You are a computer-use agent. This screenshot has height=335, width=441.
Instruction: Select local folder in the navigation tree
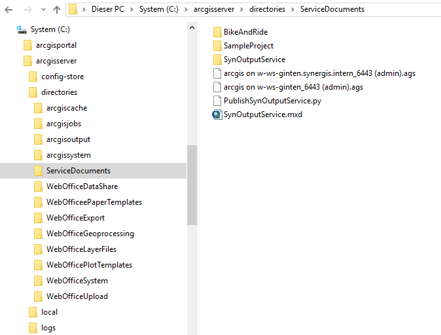click(49, 312)
